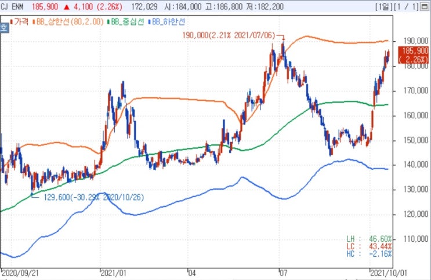Image resolution: width=431 pixels, height=280 pixels.
Task: Click the LH : 46.60% statistic
Action: (369, 239)
